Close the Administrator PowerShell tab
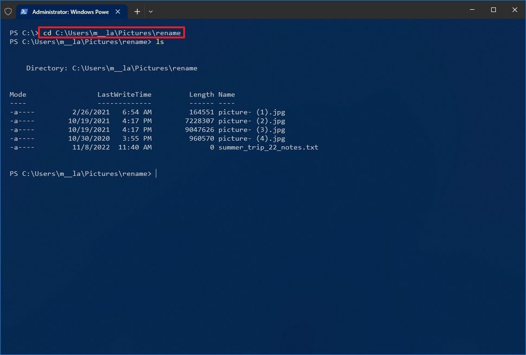 coord(117,11)
